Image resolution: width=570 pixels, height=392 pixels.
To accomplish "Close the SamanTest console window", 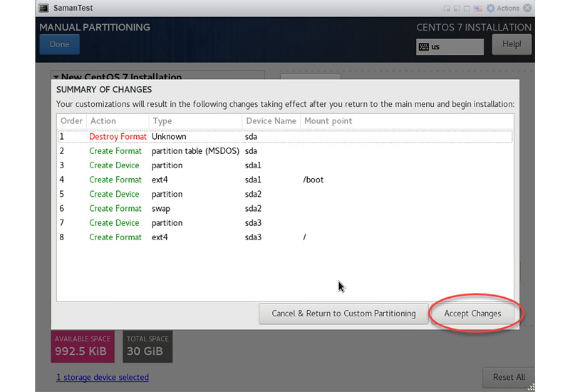I will [527, 9].
